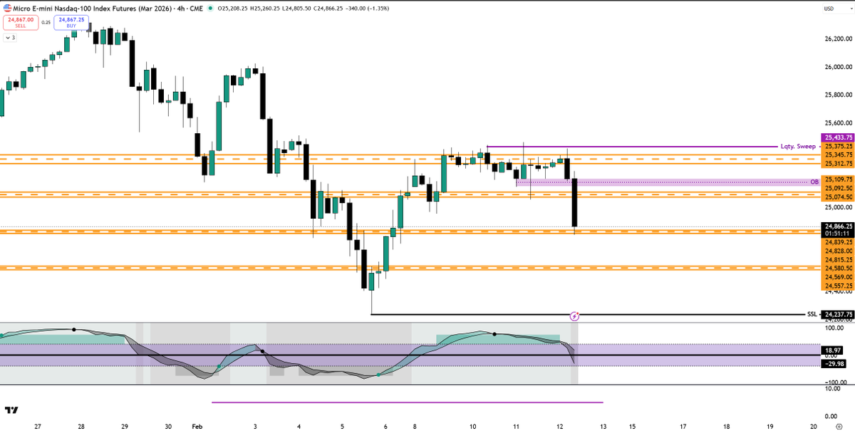
Task: Click the TradingView logo icon
Action: tap(11, 410)
